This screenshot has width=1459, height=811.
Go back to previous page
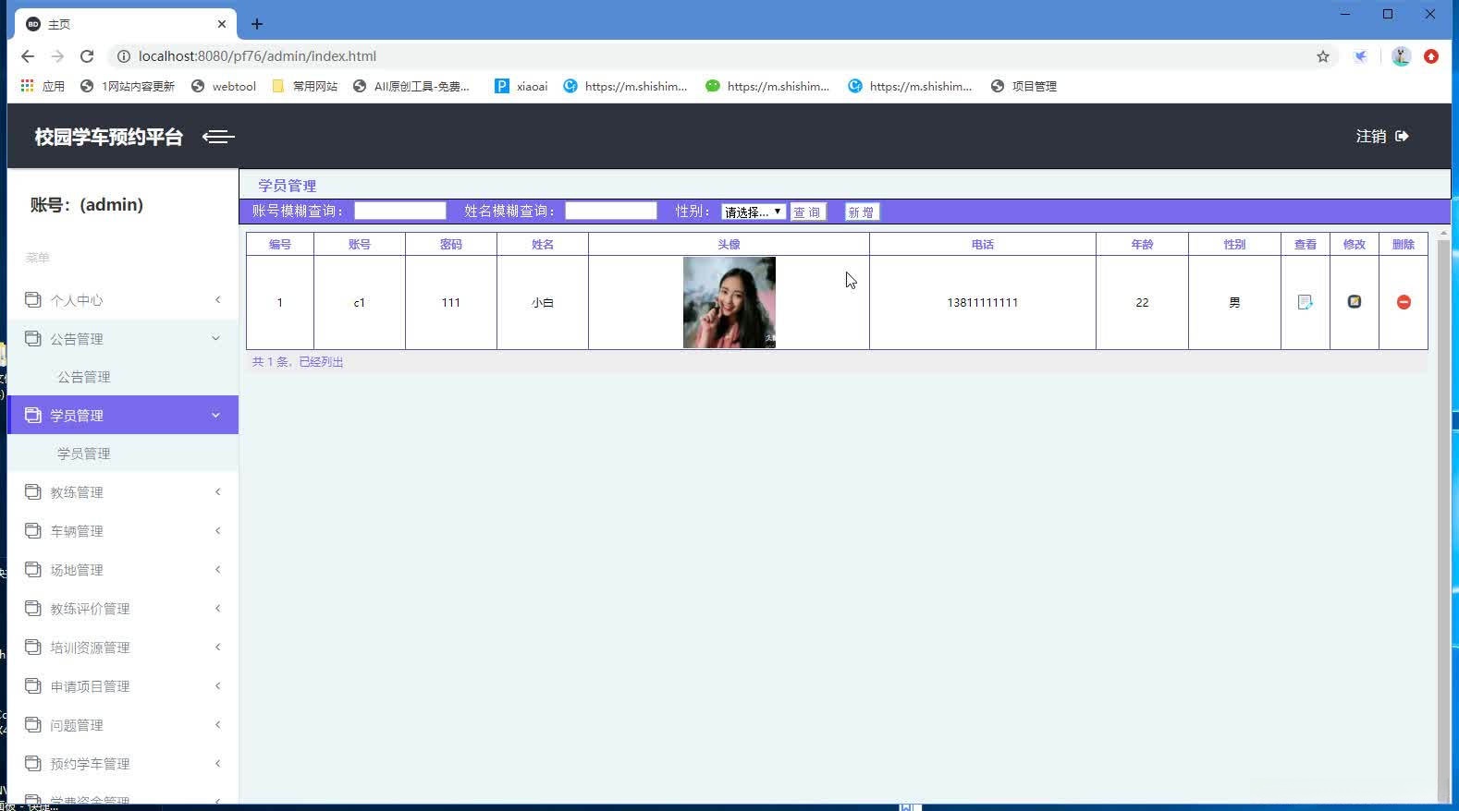click(x=28, y=56)
